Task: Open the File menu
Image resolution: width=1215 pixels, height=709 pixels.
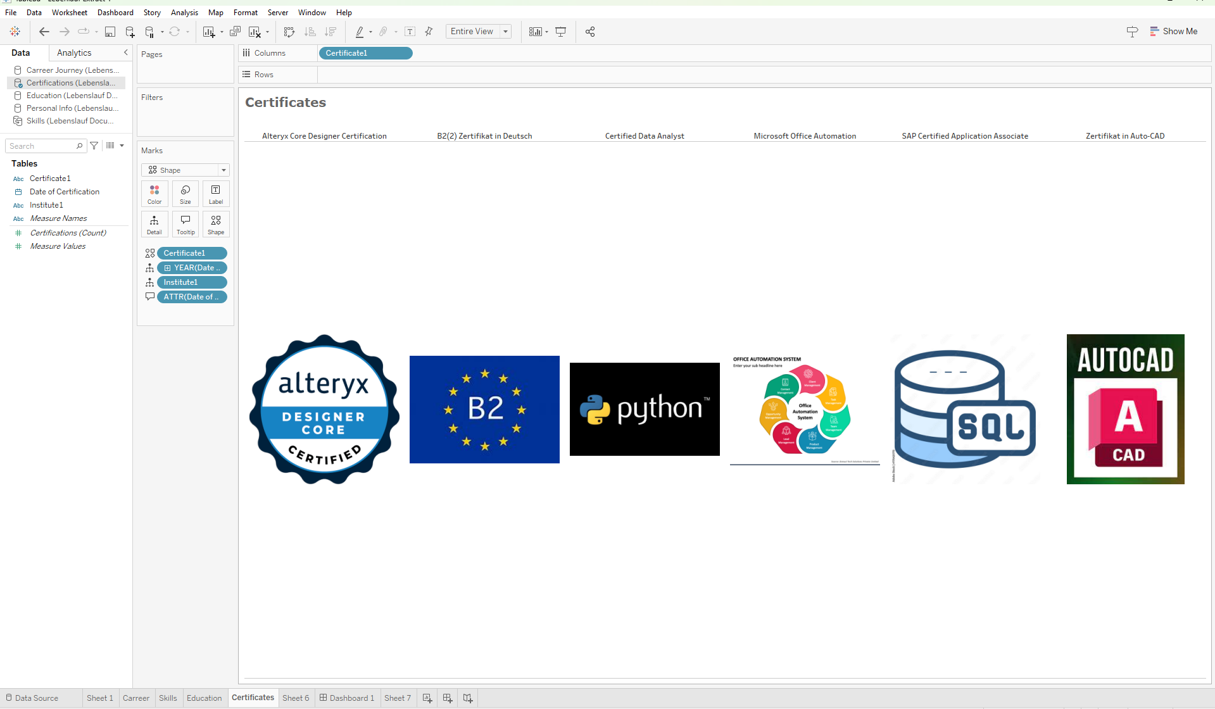Action: coord(11,12)
